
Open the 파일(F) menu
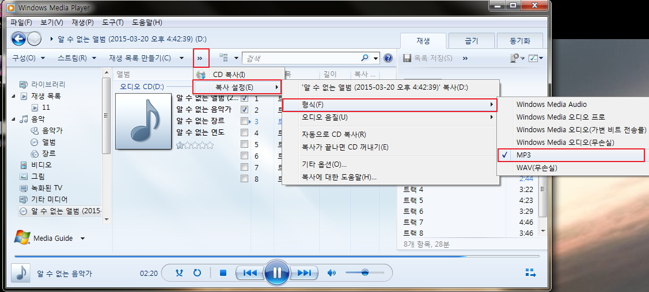21,22
